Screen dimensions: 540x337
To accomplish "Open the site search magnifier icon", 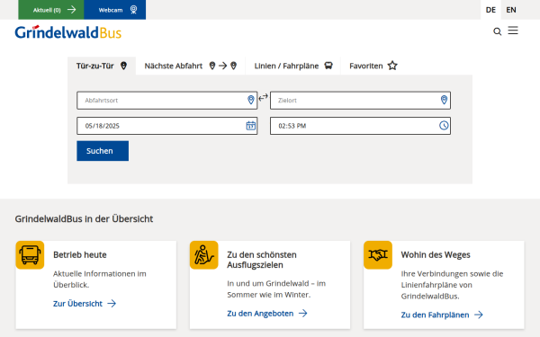I will 497,31.
